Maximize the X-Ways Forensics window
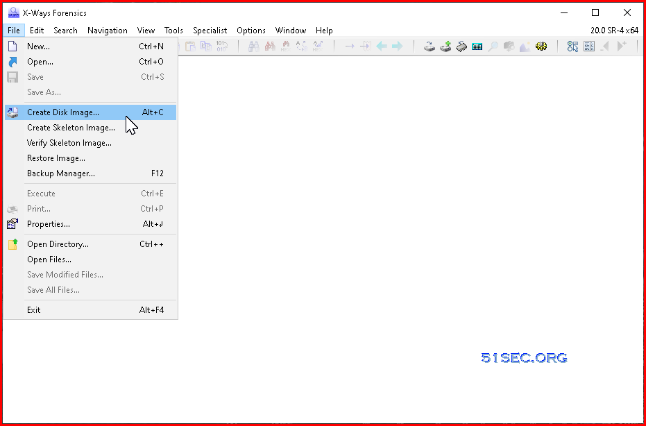The width and height of the screenshot is (646, 426). tap(595, 12)
